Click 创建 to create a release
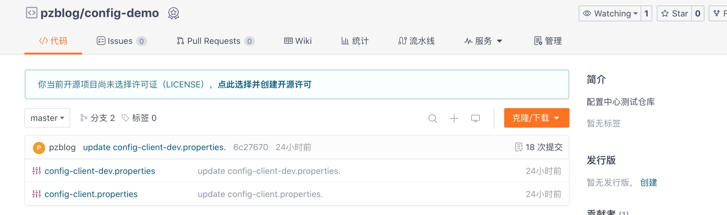727x215 pixels. coord(649,182)
